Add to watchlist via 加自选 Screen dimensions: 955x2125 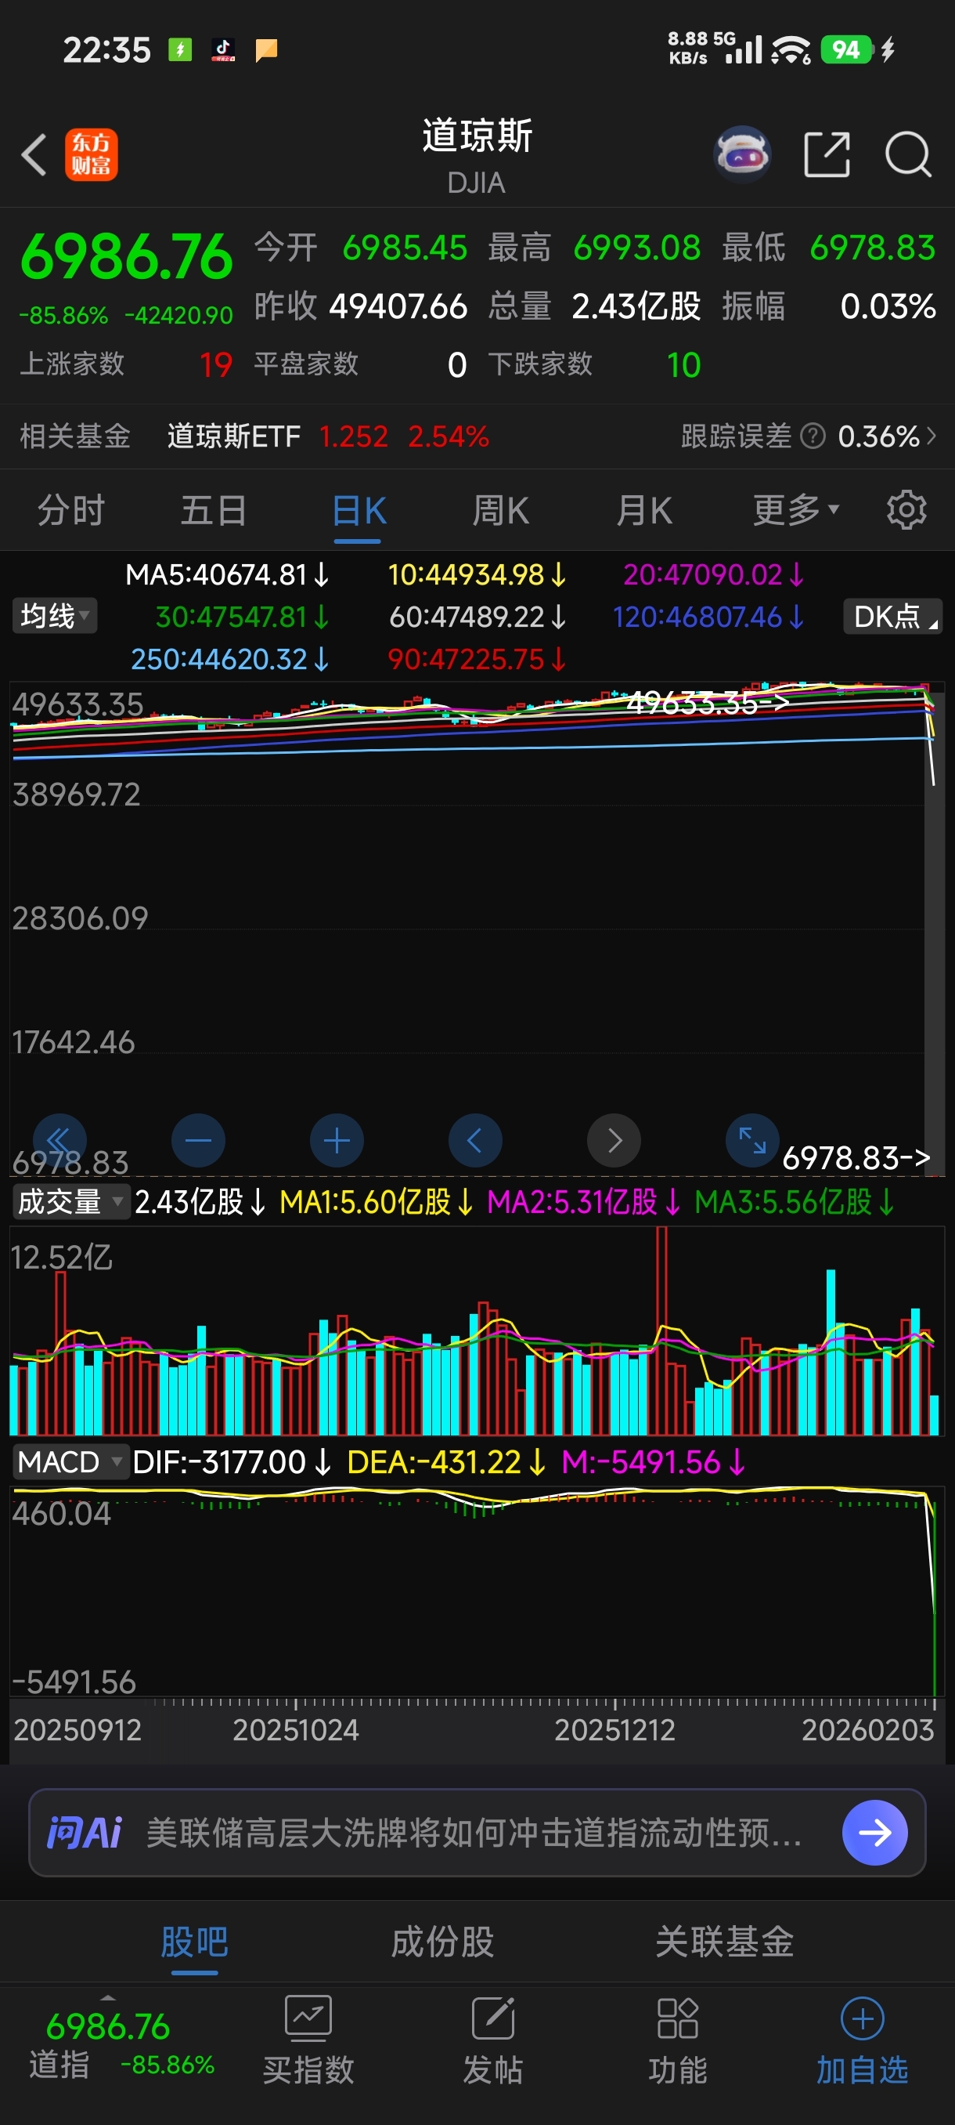point(862,2040)
